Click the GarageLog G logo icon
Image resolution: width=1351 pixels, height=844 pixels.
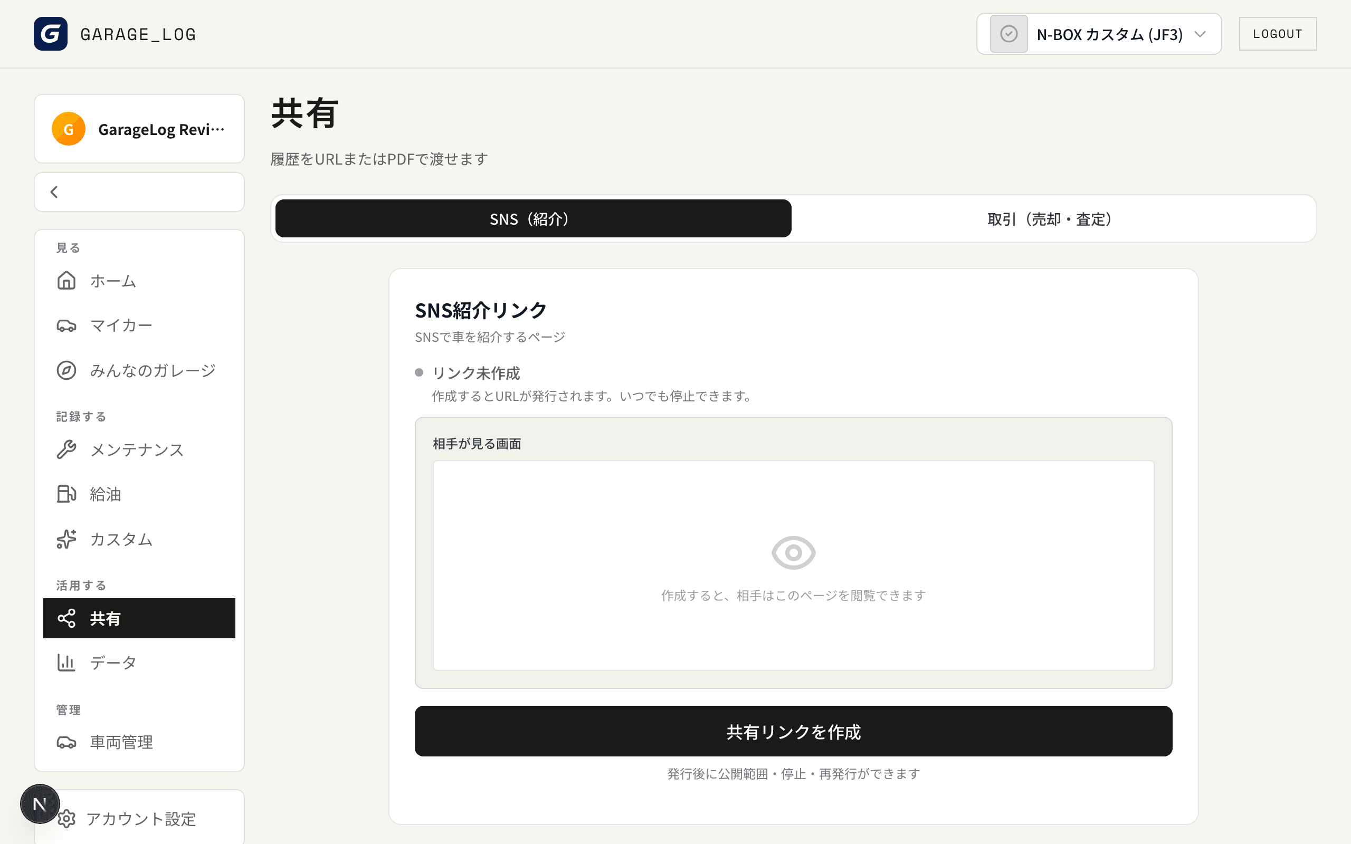click(x=50, y=33)
